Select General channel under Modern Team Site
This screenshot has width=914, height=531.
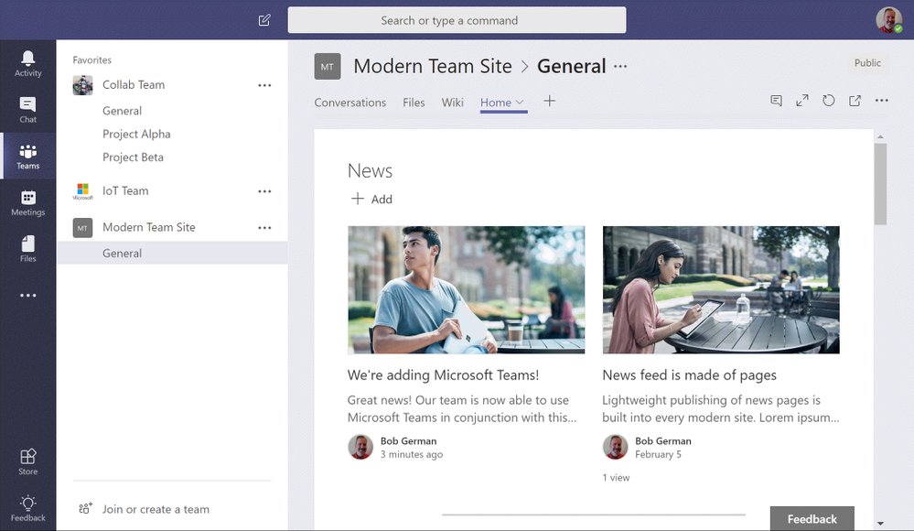[x=173, y=253]
